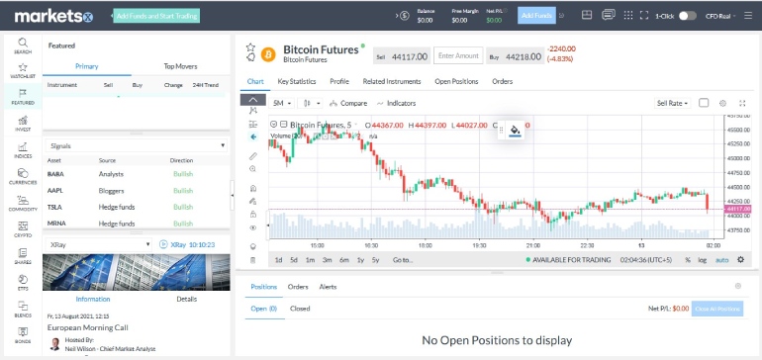Click the paint bucket fill color tool
The height and width of the screenshot is (360, 762).
[515, 131]
